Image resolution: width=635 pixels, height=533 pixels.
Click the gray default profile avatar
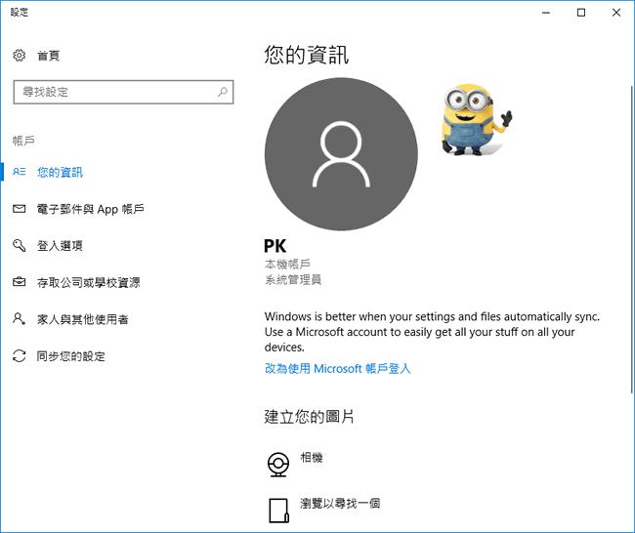pyautogui.click(x=341, y=154)
